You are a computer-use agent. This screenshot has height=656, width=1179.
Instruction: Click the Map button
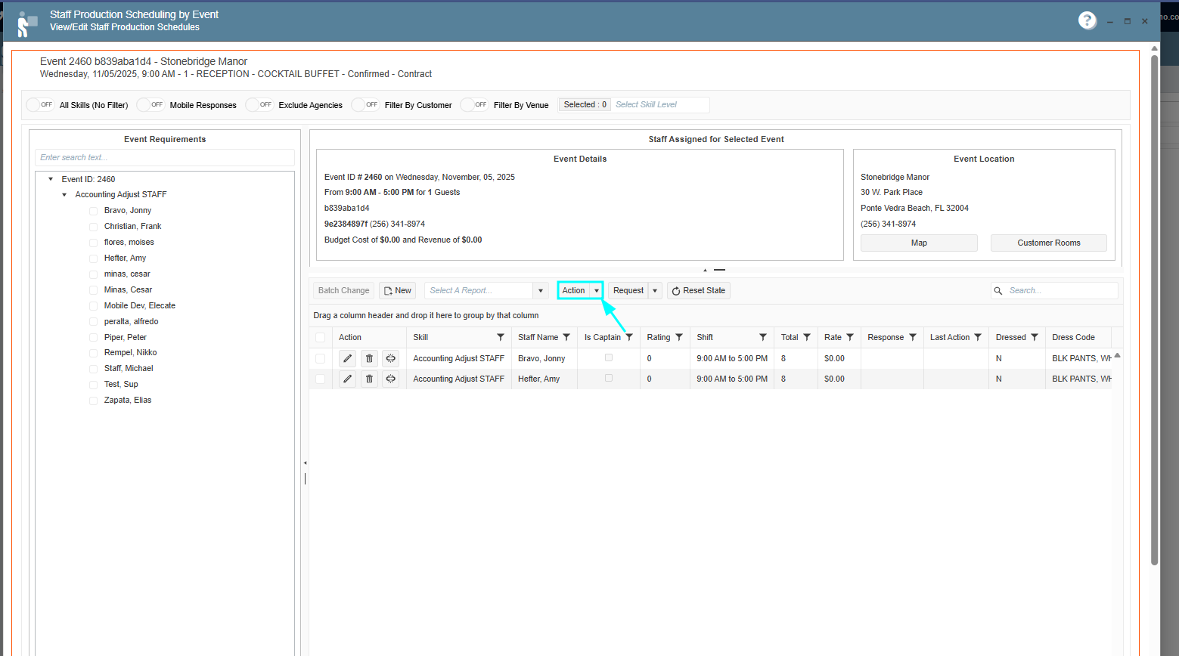[919, 243]
